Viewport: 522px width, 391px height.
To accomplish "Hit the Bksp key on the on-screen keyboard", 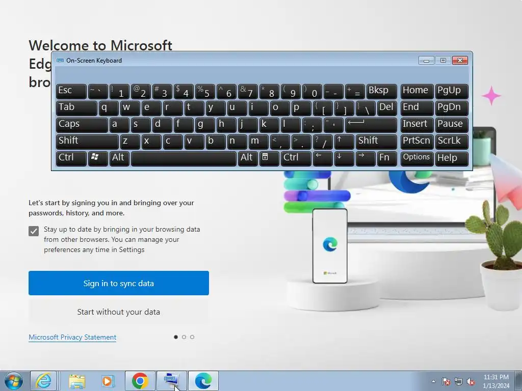I will 382,91.
